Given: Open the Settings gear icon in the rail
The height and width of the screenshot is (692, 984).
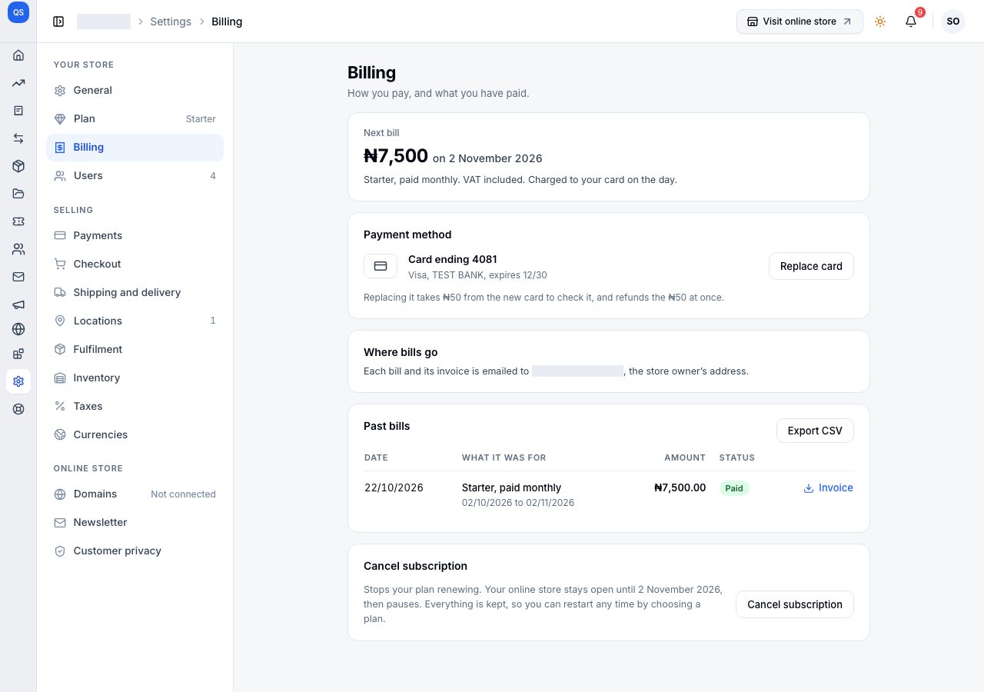Looking at the screenshot, I should click(18, 381).
